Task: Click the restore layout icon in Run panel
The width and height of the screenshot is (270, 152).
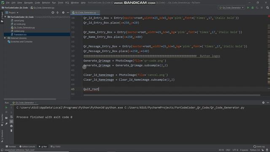Action: coord(6,118)
